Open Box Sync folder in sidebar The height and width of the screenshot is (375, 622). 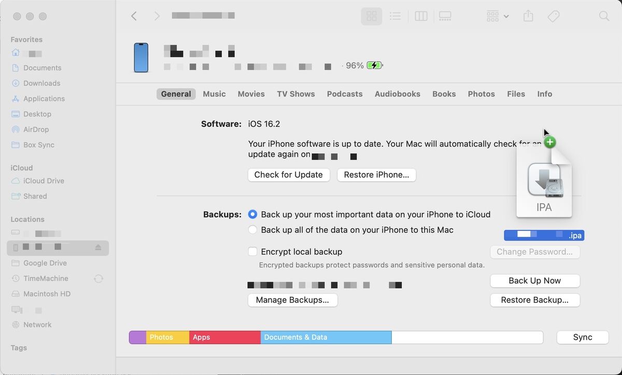click(x=39, y=145)
